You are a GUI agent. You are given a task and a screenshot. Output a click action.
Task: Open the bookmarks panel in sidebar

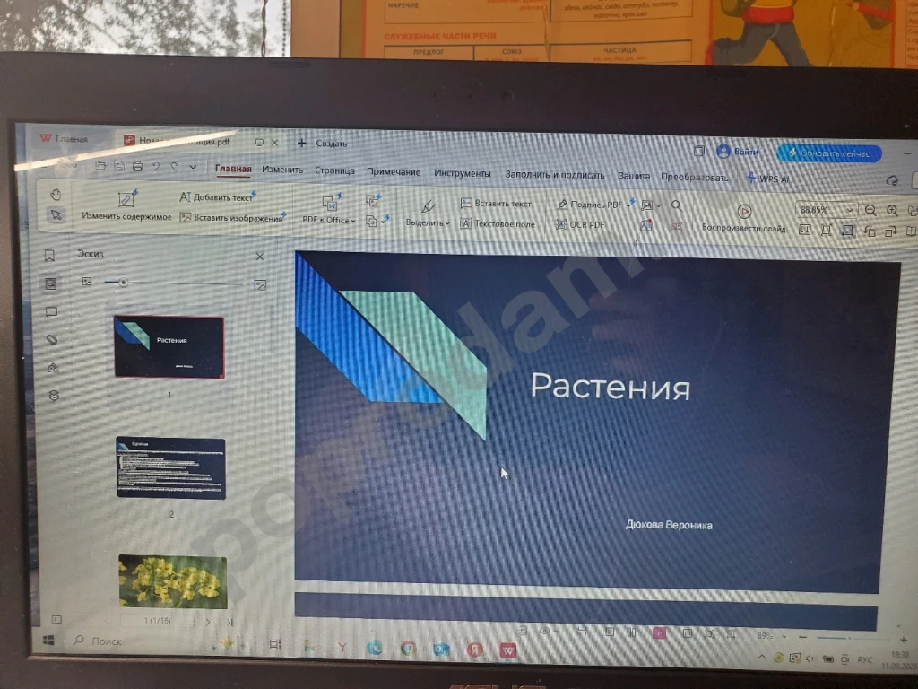coord(50,255)
